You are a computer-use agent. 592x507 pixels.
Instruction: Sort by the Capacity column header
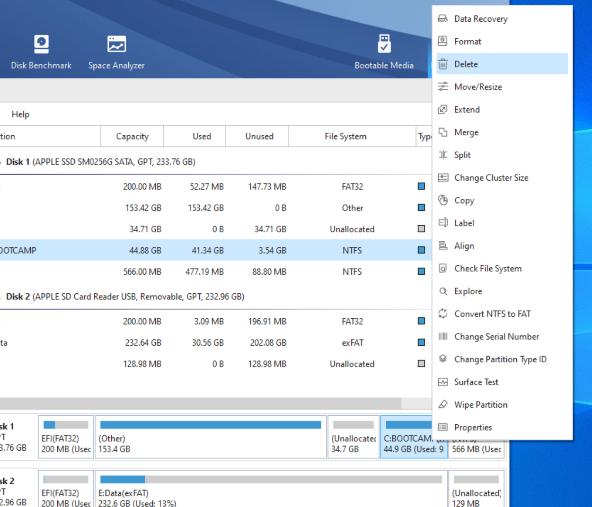132,136
